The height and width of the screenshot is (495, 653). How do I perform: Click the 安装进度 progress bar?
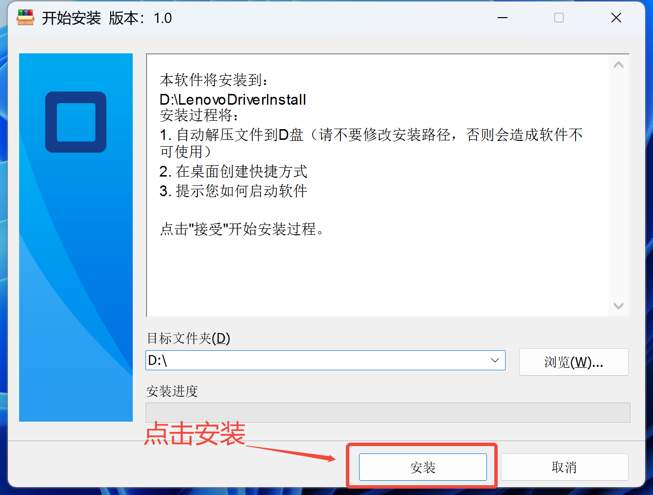(388, 412)
